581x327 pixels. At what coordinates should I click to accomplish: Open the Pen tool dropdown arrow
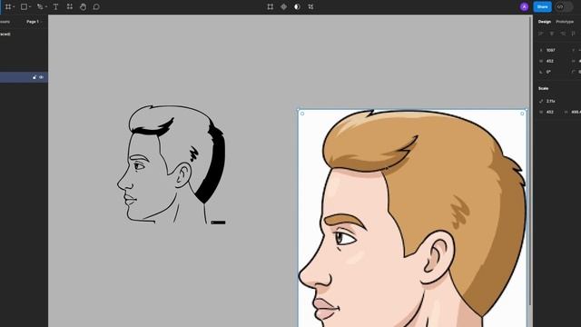[x=45, y=6]
